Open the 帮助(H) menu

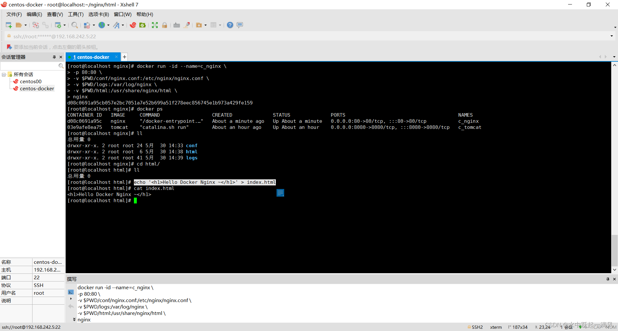click(145, 14)
